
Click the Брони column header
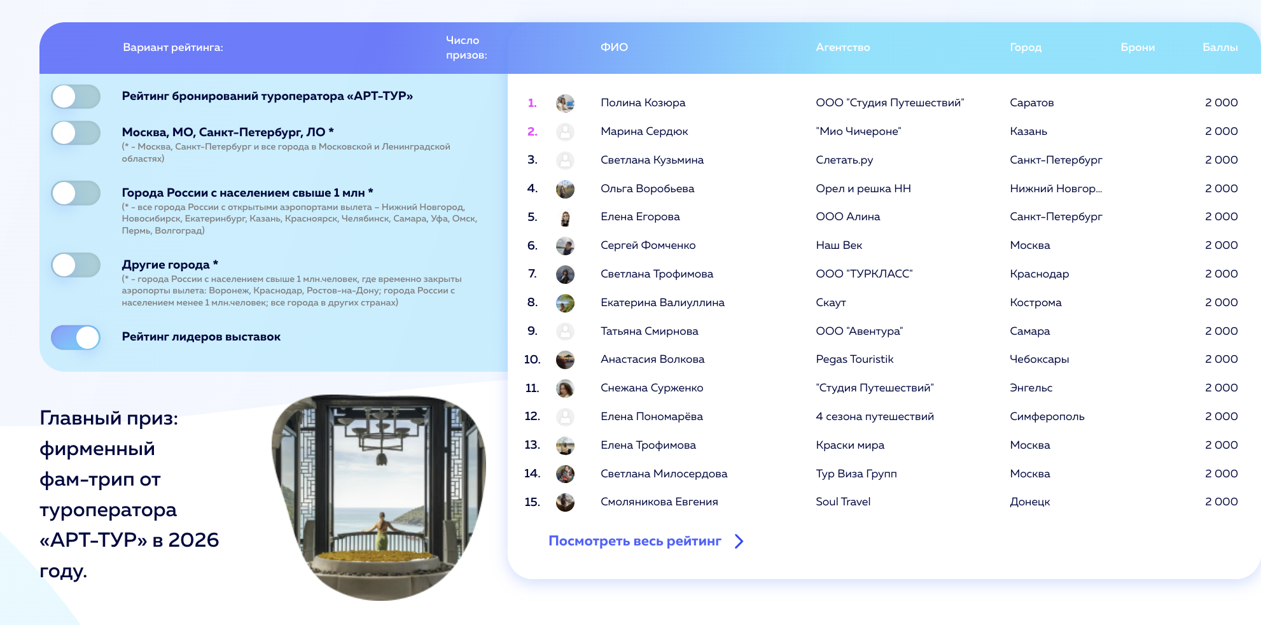coord(1137,48)
